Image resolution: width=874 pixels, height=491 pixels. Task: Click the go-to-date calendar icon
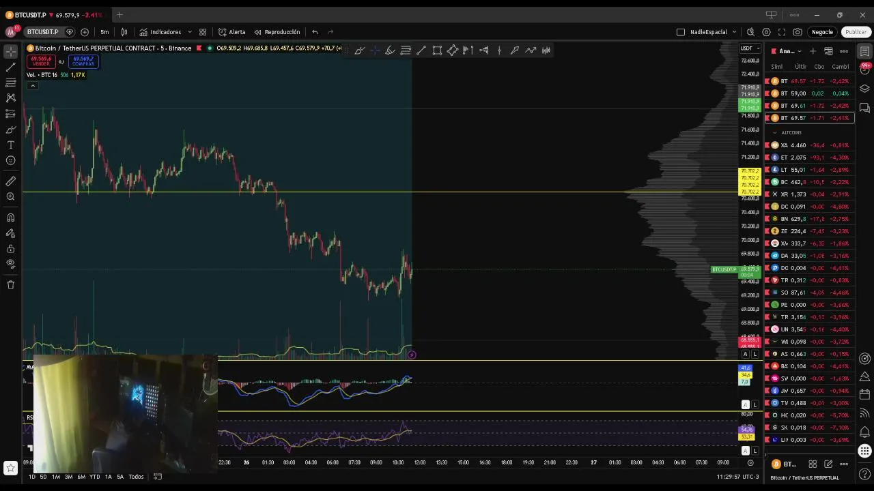pyautogui.click(x=157, y=477)
